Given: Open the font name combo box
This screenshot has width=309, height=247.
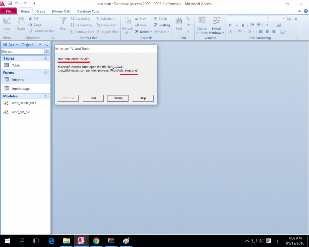Looking at the screenshot, I should tap(248, 18).
